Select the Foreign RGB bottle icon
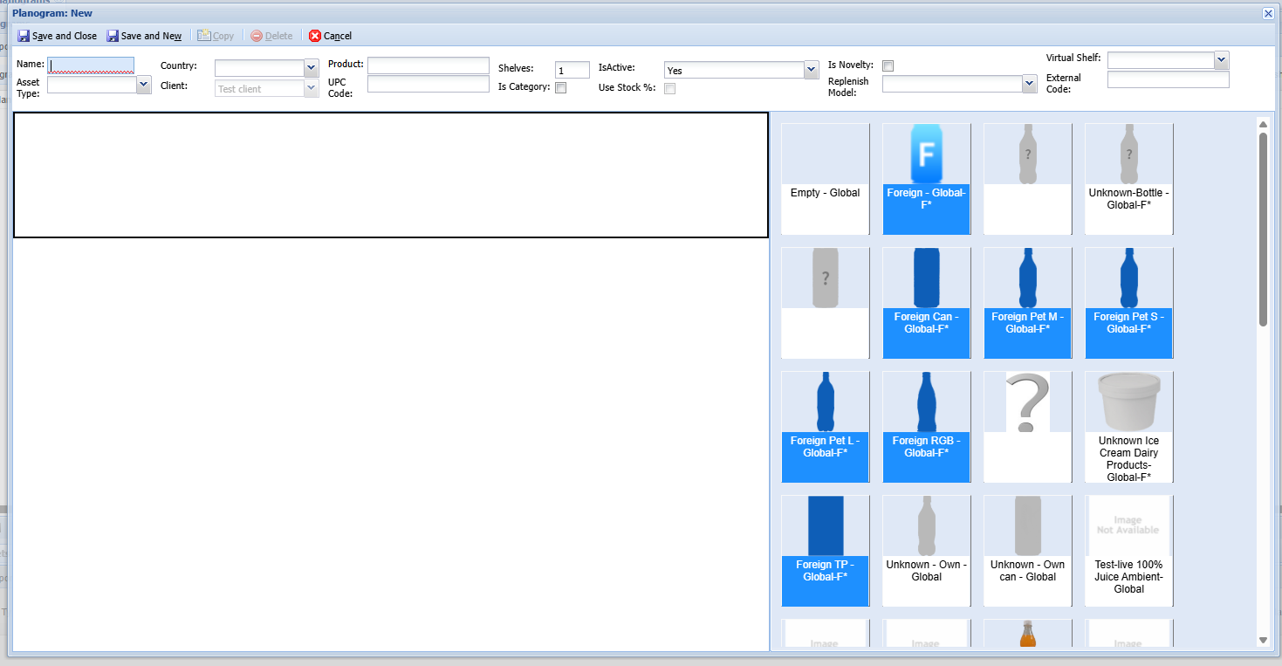This screenshot has height=666, width=1282. click(x=926, y=402)
